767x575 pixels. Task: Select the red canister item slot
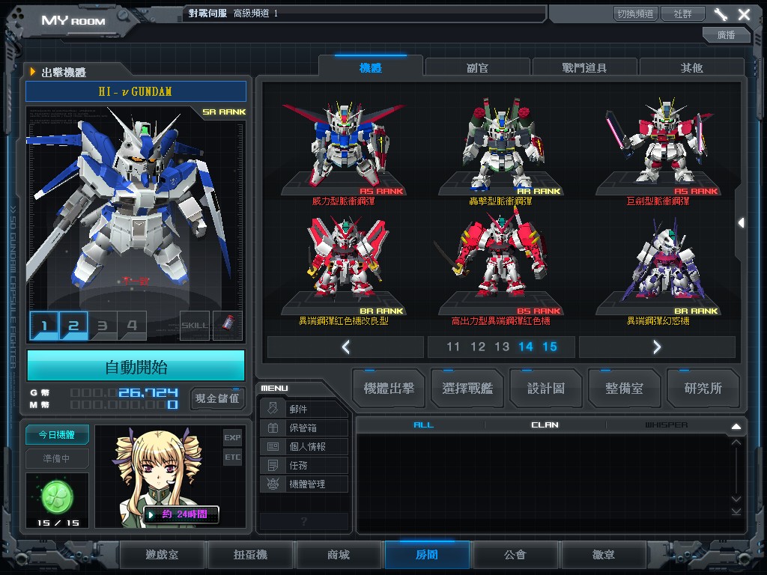point(228,326)
